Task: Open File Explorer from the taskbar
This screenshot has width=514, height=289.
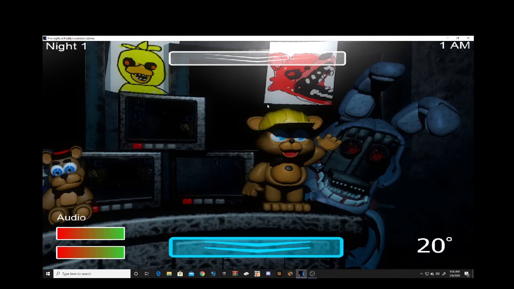Action: tap(169, 274)
